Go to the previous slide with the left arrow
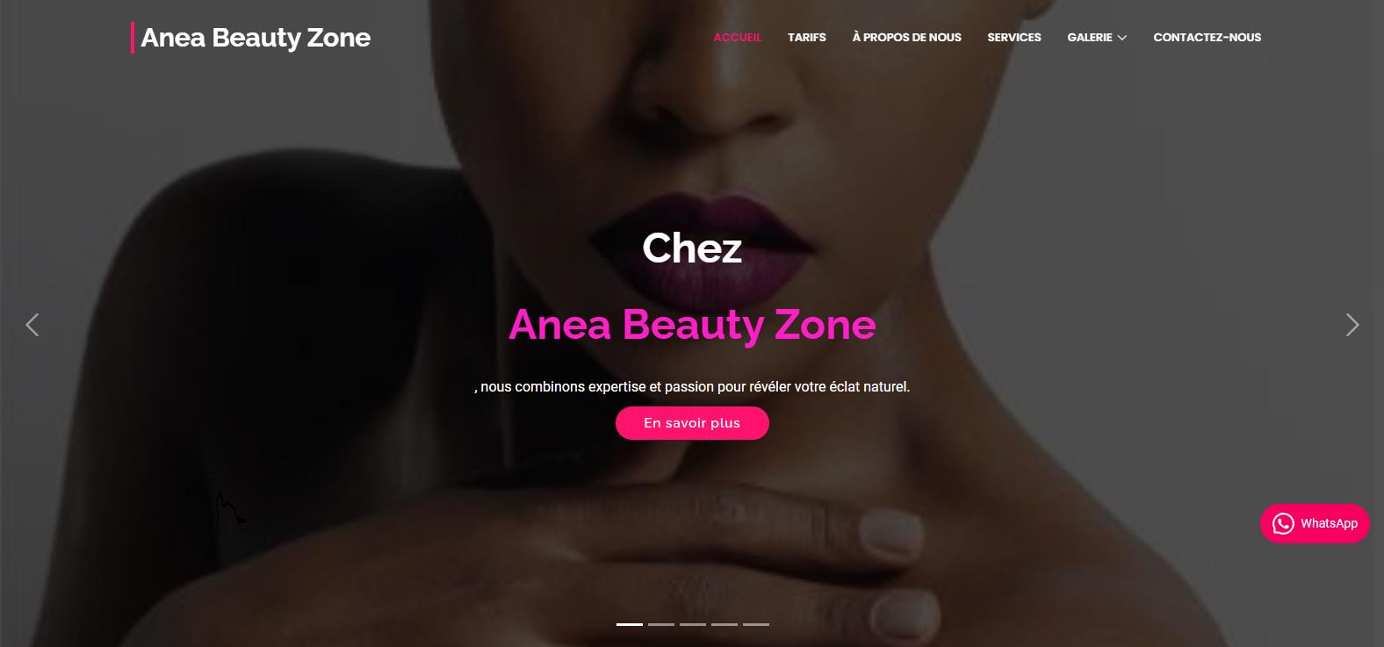 [x=32, y=325]
